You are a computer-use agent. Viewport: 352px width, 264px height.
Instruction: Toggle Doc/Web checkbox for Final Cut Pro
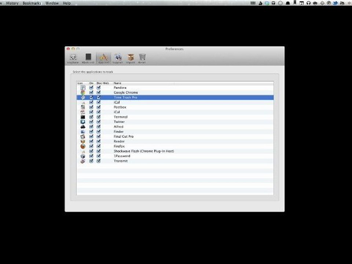[99, 136]
